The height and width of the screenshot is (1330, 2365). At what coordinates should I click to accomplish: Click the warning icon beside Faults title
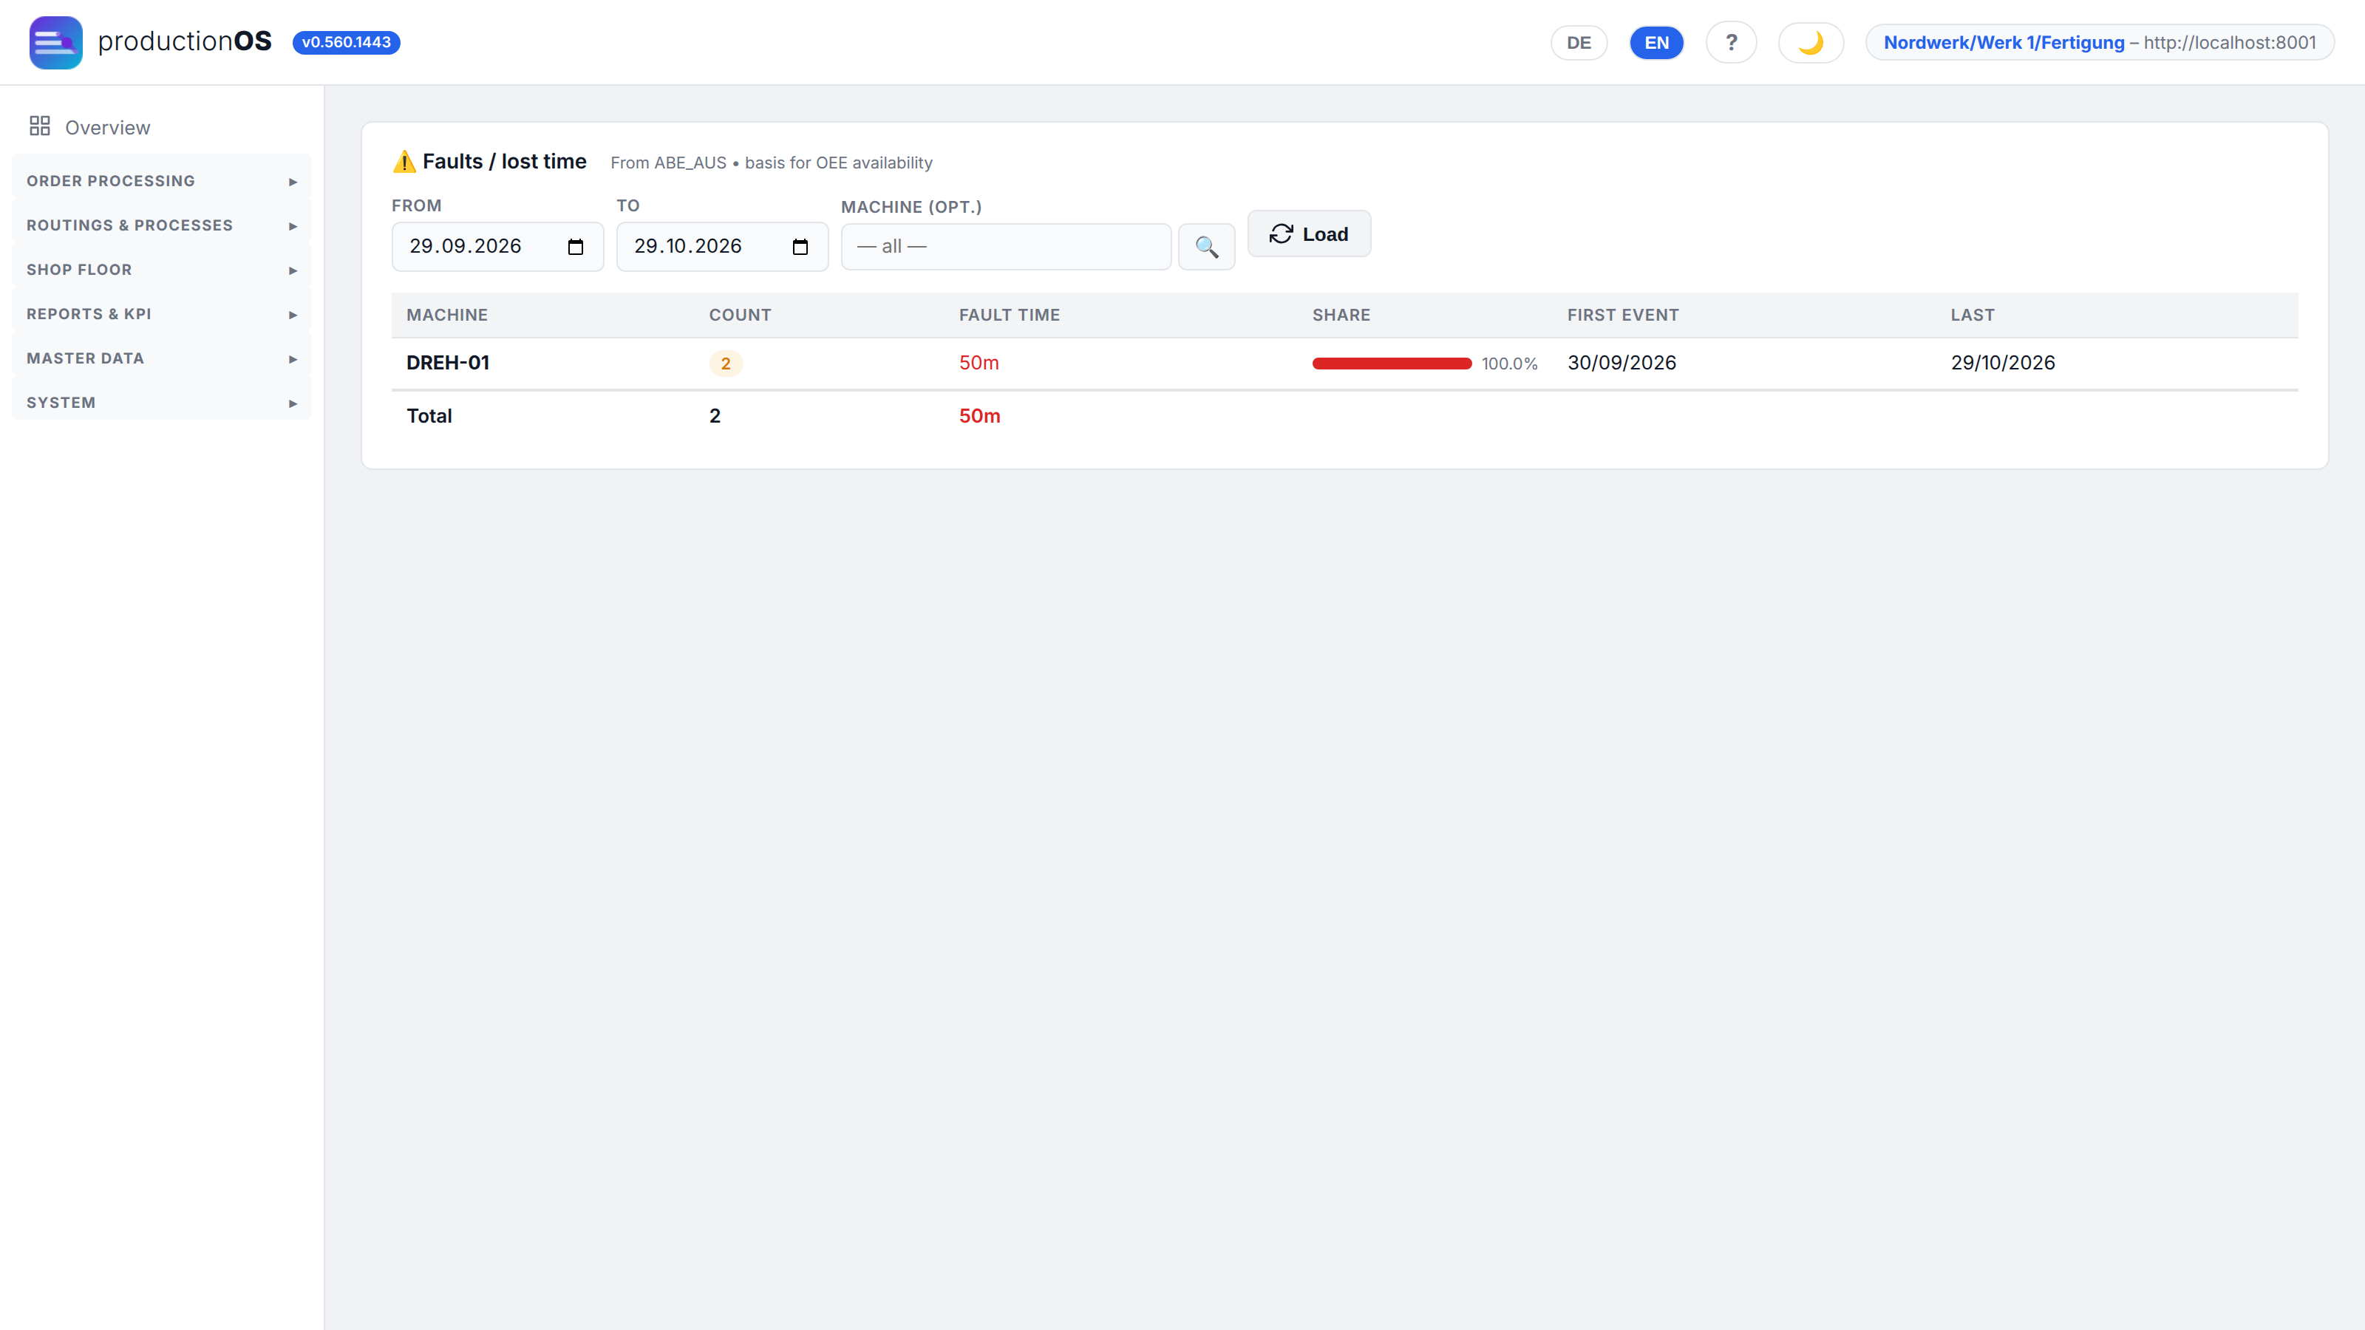pyautogui.click(x=404, y=162)
